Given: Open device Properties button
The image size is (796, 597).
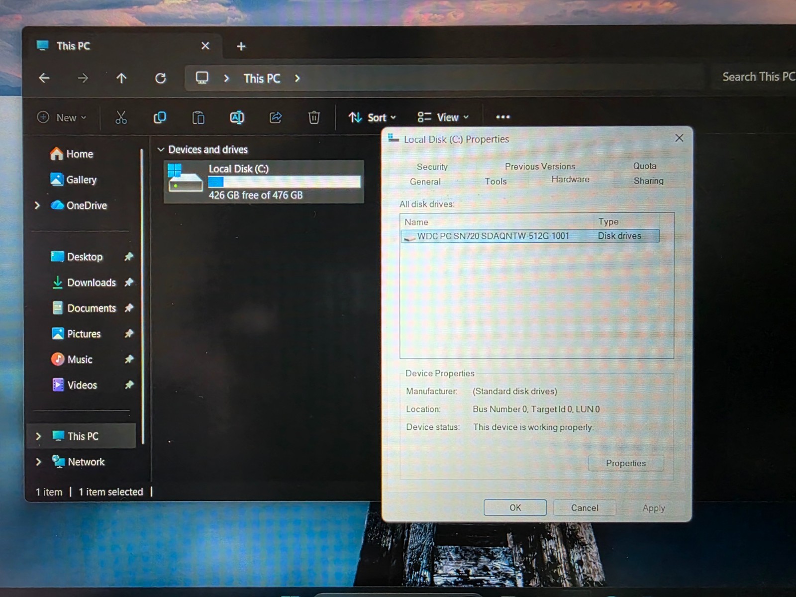Looking at the screenshot, I should pyautogui.click(x=626, y=463).
